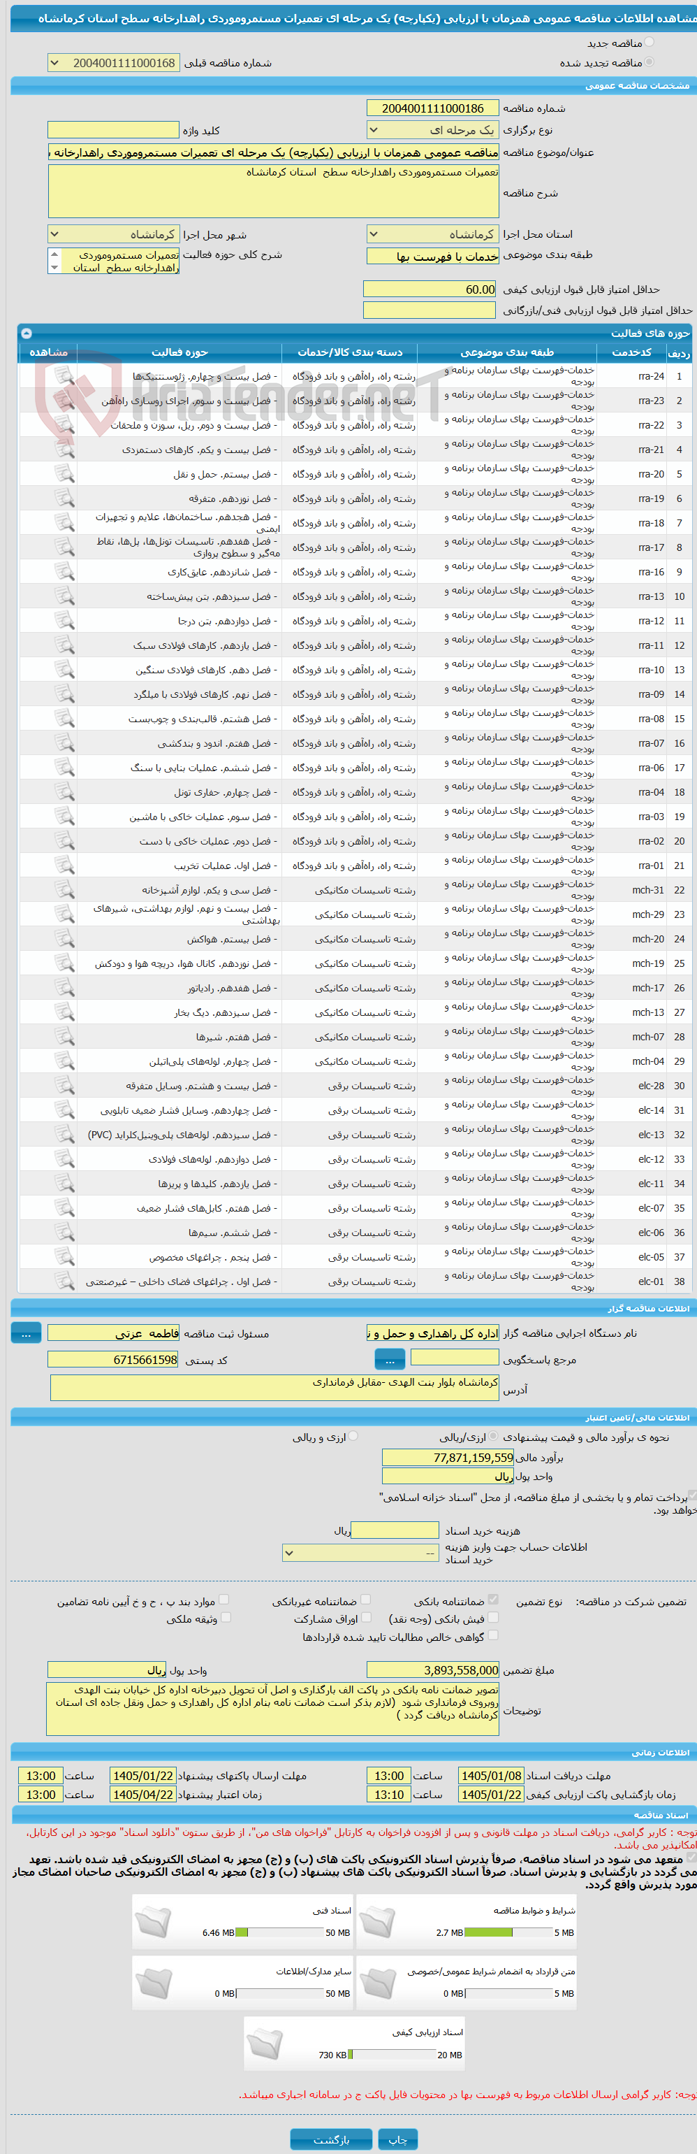
Task: Open the view icon for row rra-20
Action: (64, 474)
